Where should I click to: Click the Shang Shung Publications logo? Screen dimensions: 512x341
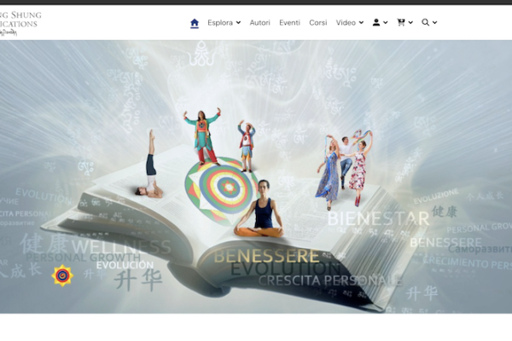20,23
